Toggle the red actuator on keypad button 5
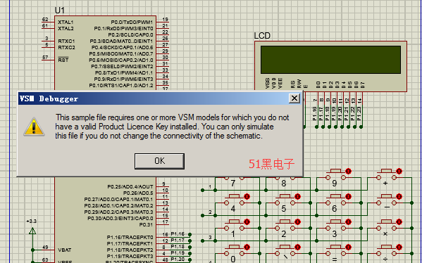422x263 pixels. click(297, 197)
